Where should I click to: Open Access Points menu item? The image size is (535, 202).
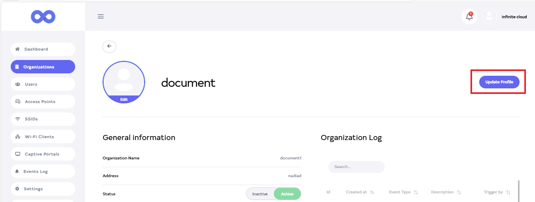43,102
